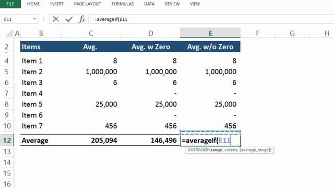Click the 'Avg. w Zero' header cell

tap(151, 46)
